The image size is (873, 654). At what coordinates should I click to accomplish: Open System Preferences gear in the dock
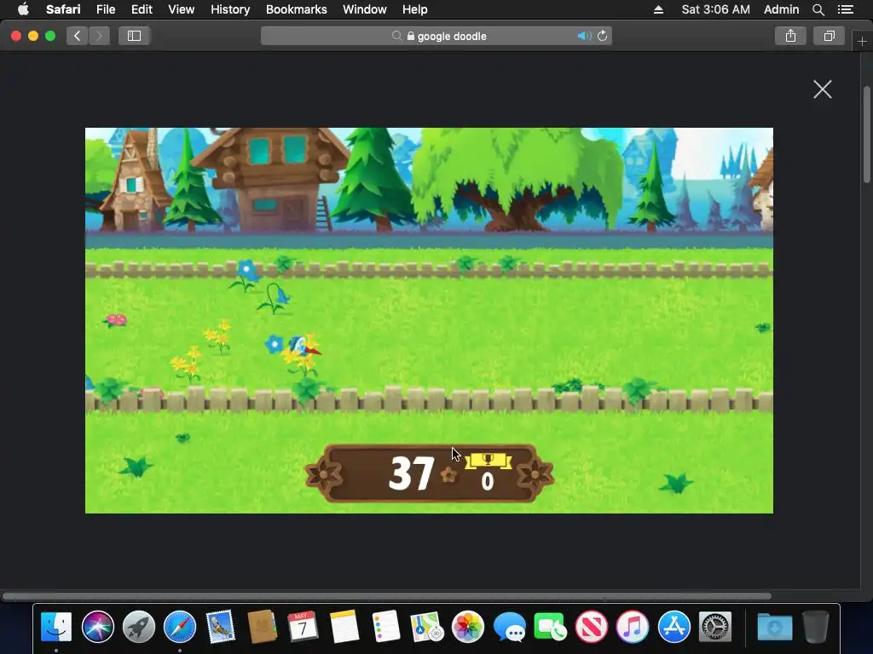[x=715, y=627]
